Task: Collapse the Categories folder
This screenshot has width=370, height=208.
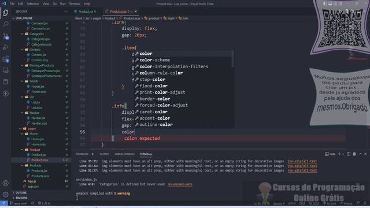Action: pyautogui.click(x=36, y=34)
